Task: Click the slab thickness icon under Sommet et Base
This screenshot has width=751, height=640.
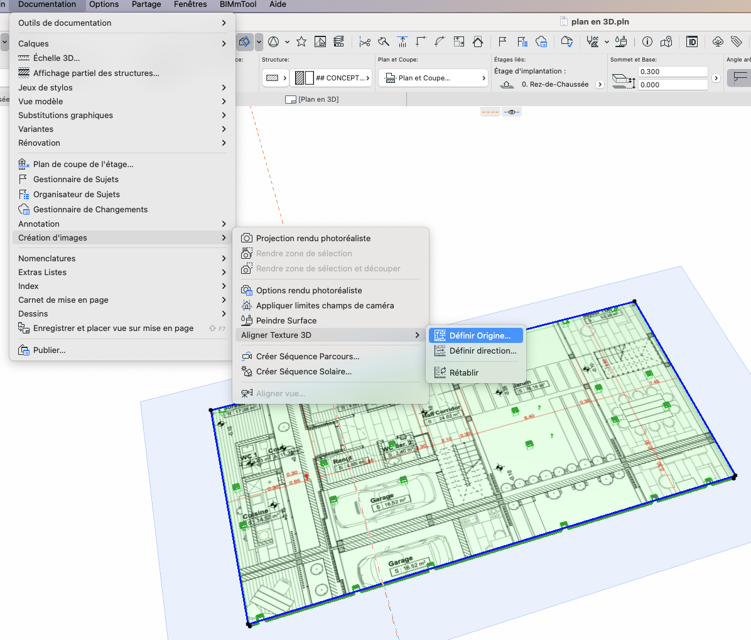Action: [x=624, y=80]
